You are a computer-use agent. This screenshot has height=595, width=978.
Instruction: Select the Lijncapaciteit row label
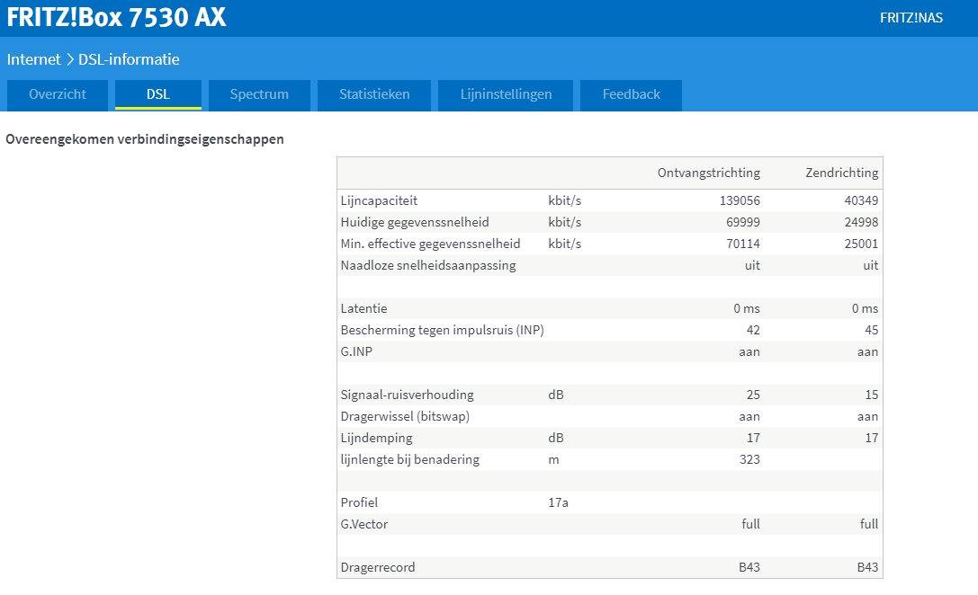click(x=379, y=200)
